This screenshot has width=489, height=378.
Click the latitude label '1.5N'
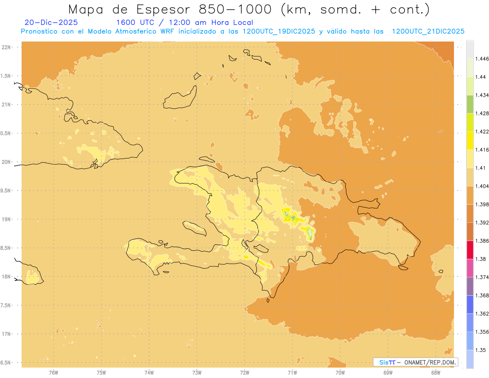(6, 76)
